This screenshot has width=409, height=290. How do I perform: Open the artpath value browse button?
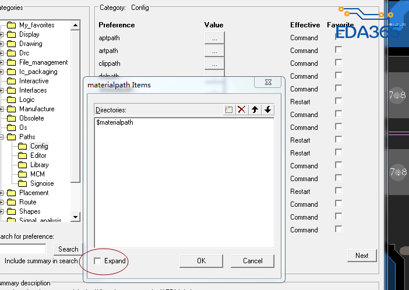tap(214, 51)
